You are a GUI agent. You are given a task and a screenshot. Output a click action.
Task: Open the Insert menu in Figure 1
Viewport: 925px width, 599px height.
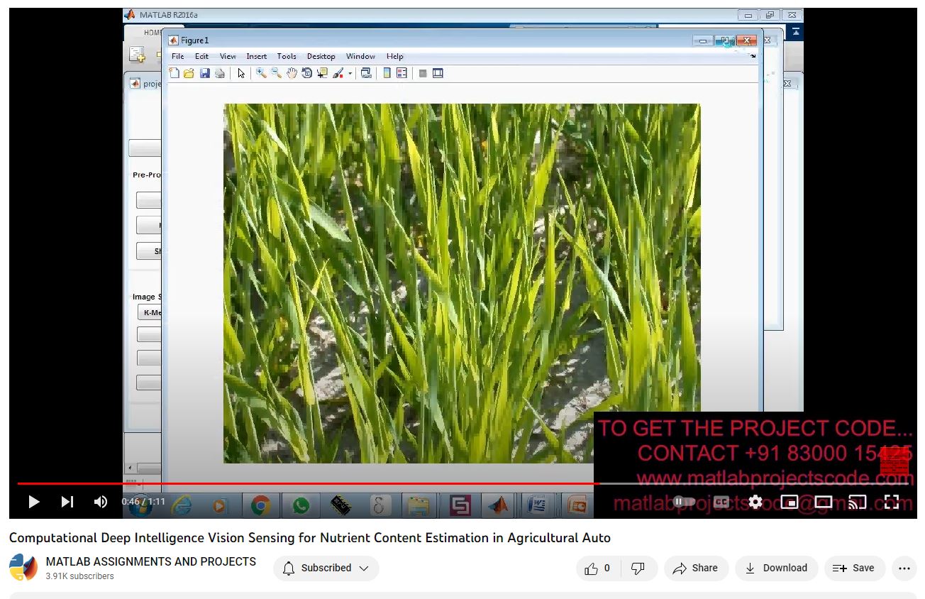tap(257, 57)
